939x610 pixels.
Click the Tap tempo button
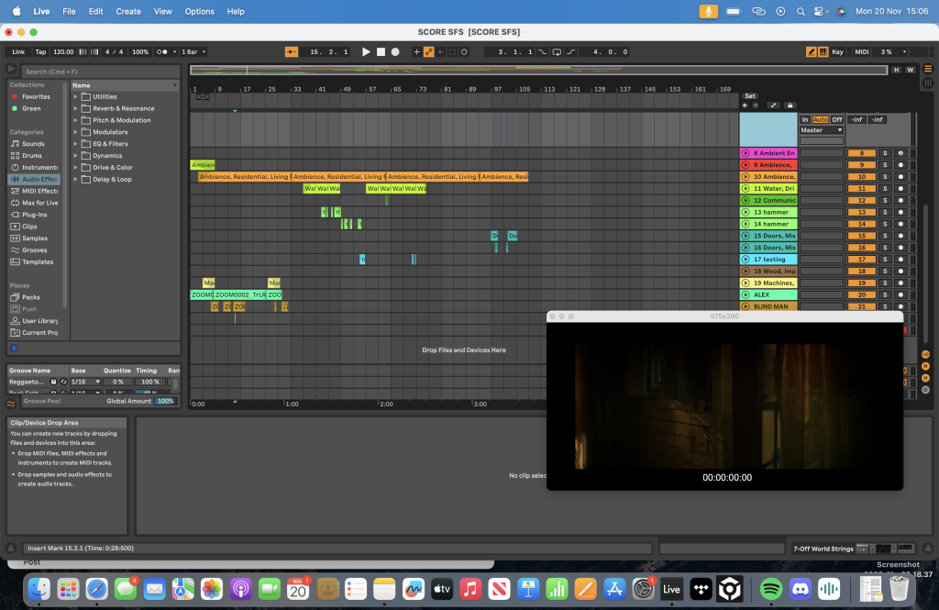tap(40, 52)
